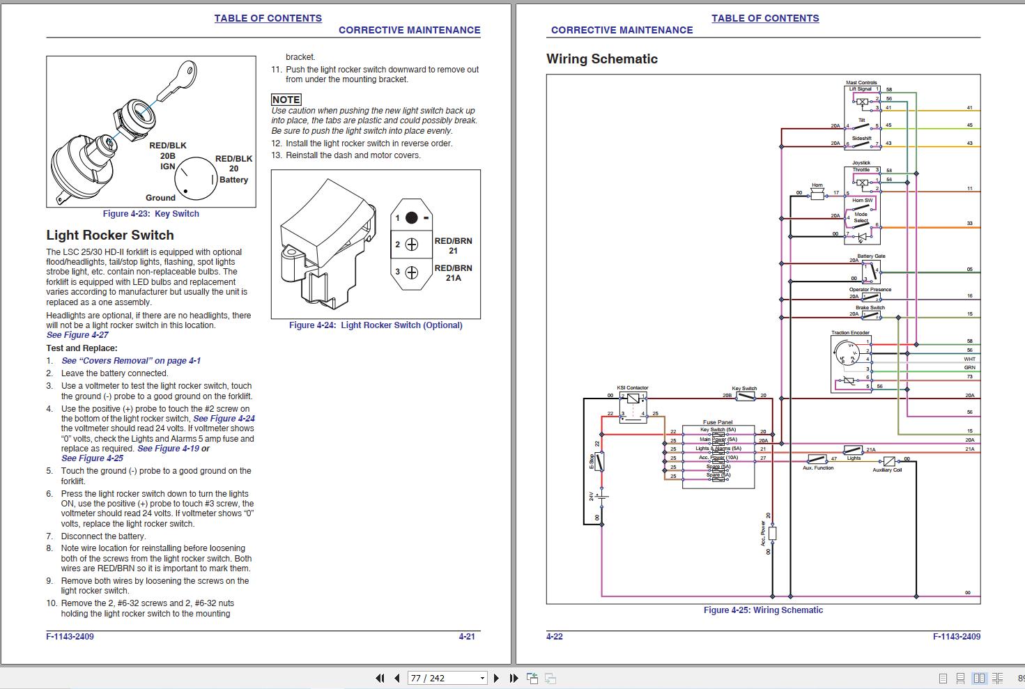Click the Mast Controls label in schematic
The height and width of the screenshot is (689, 1025).
(862, 82)
